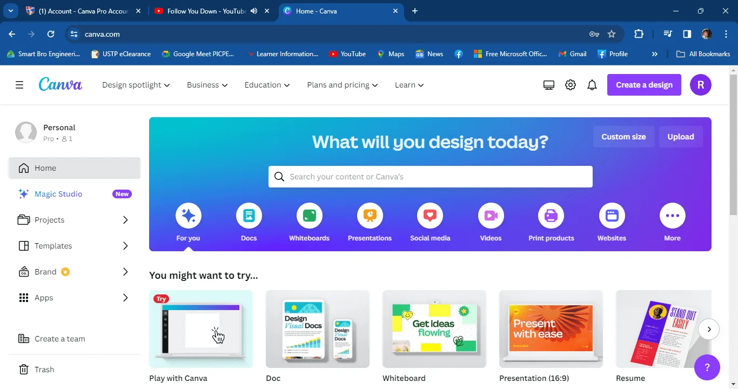
Task: Expand the Education menu
Action: click(267, 85)
